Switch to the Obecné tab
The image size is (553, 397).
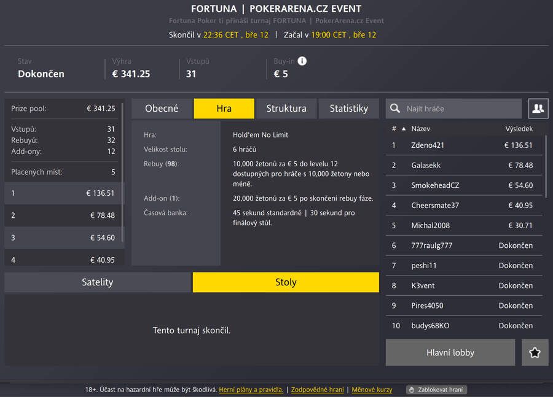point(162,109)
